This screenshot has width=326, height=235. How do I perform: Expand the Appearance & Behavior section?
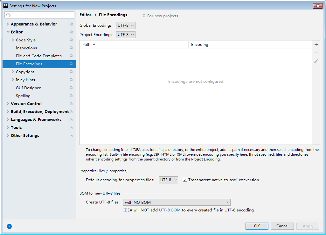pyautogui.click(x=8, y=24)
